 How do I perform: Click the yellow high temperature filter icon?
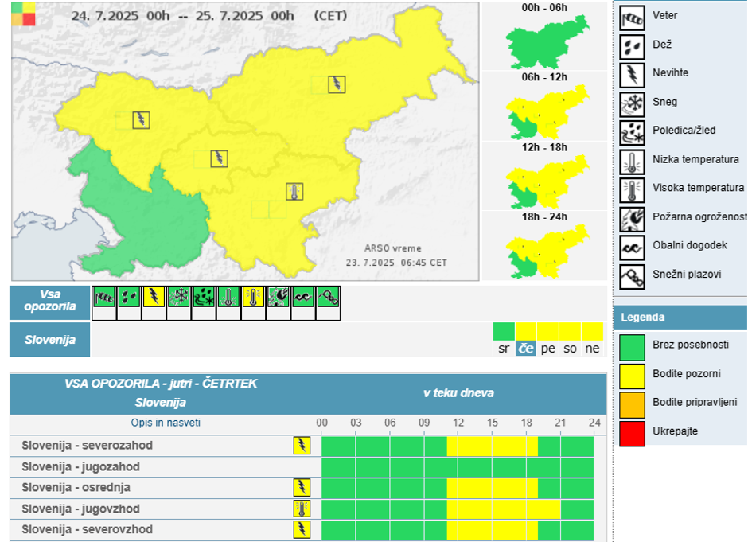coord(254,298)
